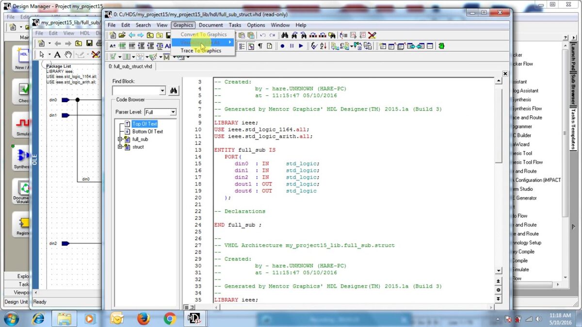
Task: Open the Tasks menu in text editor
Action: pyautogui.click(x=235, y=25)
